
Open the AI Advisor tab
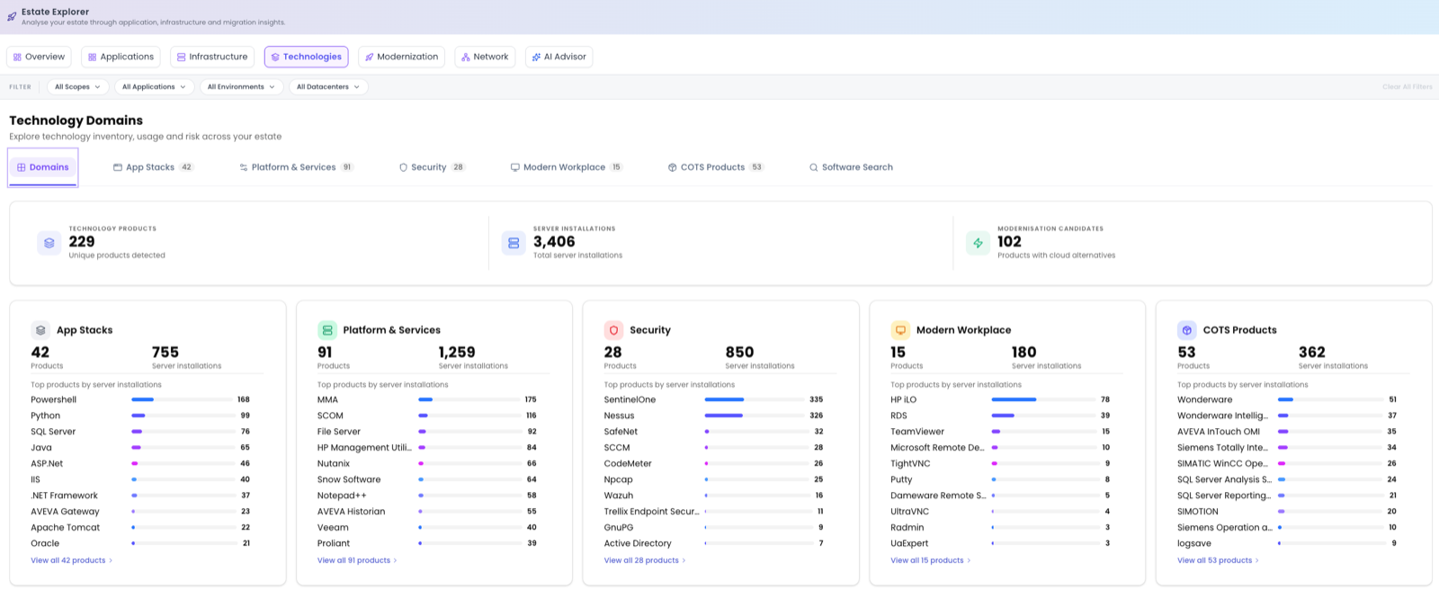click(559, 57)
